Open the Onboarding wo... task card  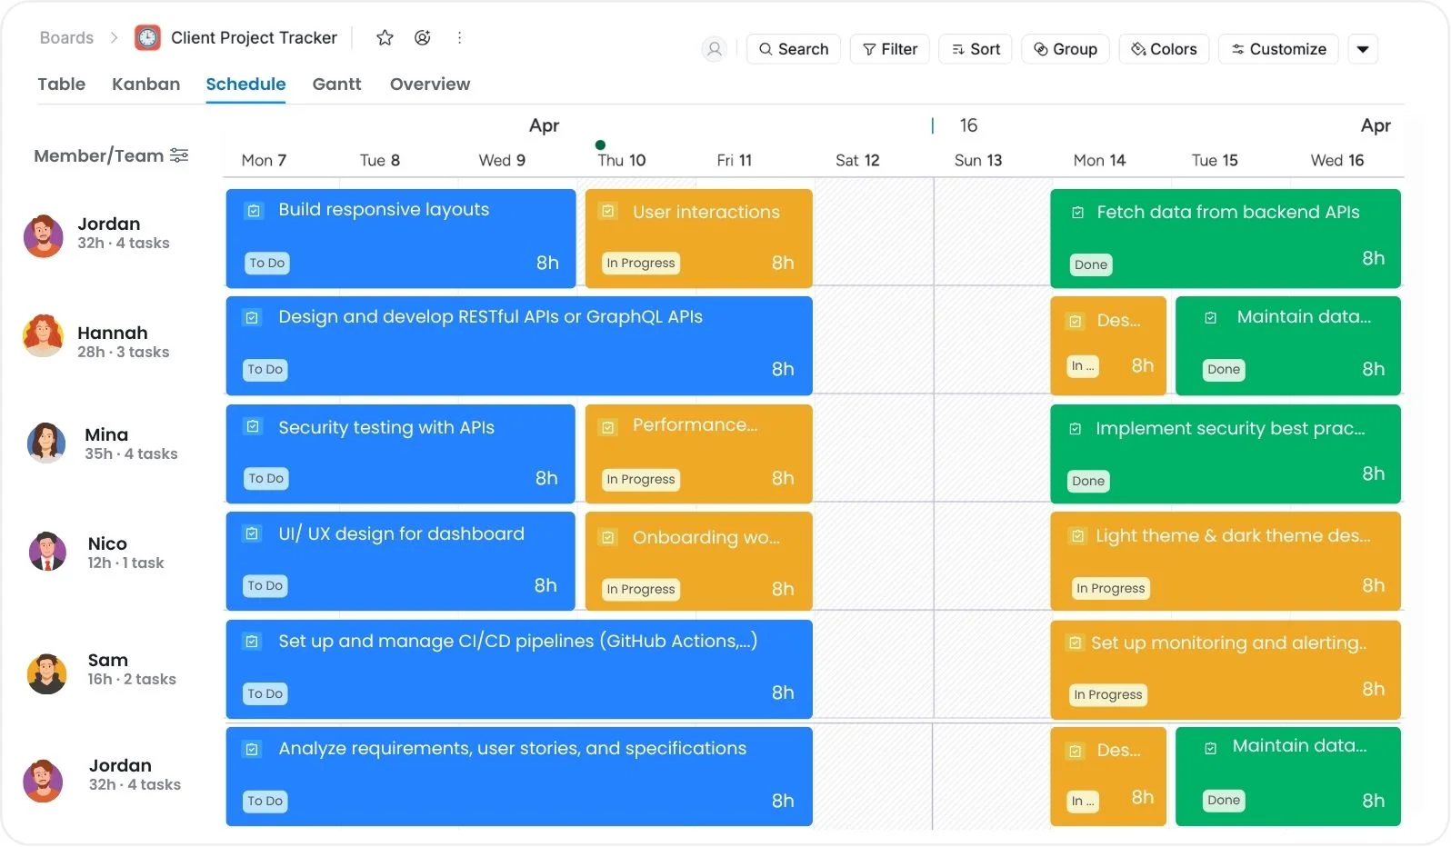[x=698, y=562]
